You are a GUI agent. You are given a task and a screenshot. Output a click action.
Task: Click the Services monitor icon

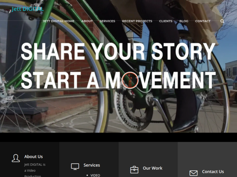pos(75,167)
